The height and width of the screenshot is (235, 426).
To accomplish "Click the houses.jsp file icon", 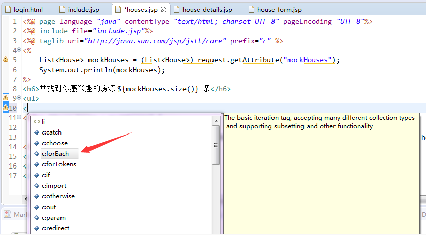I will [x=118, y=10].
